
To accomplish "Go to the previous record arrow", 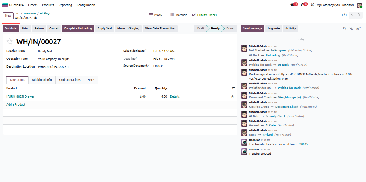I will [352, 15].
